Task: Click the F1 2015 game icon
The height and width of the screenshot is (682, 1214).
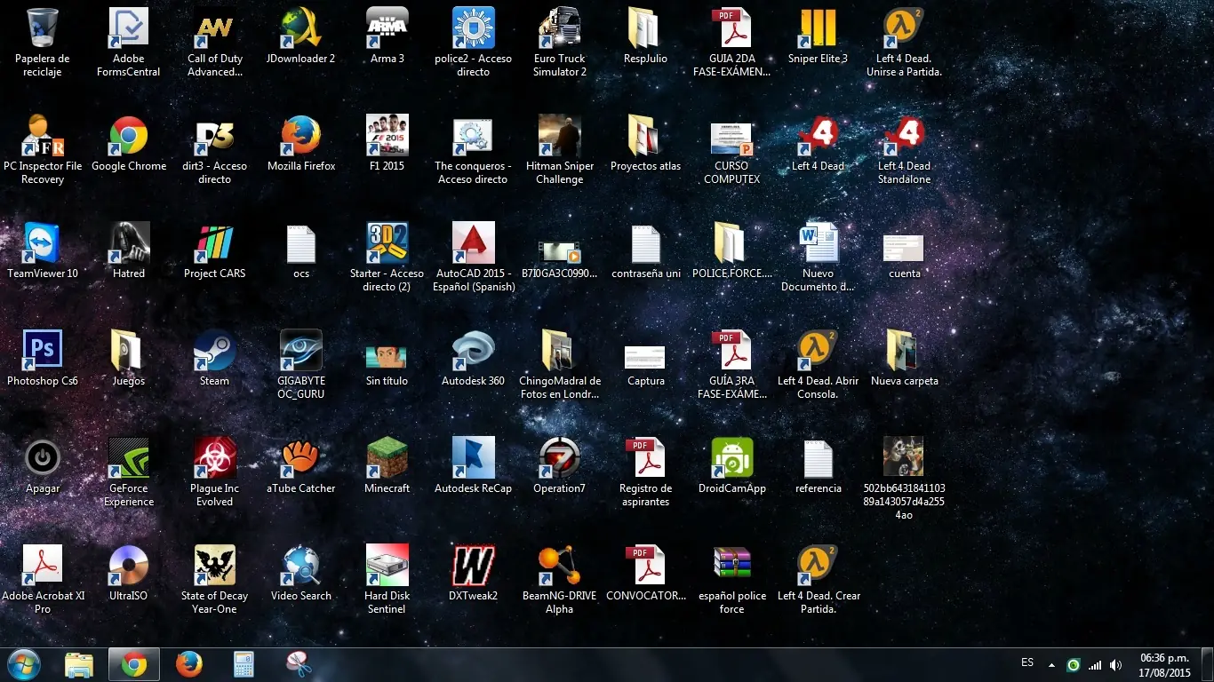Action: (x=387, y=136)
